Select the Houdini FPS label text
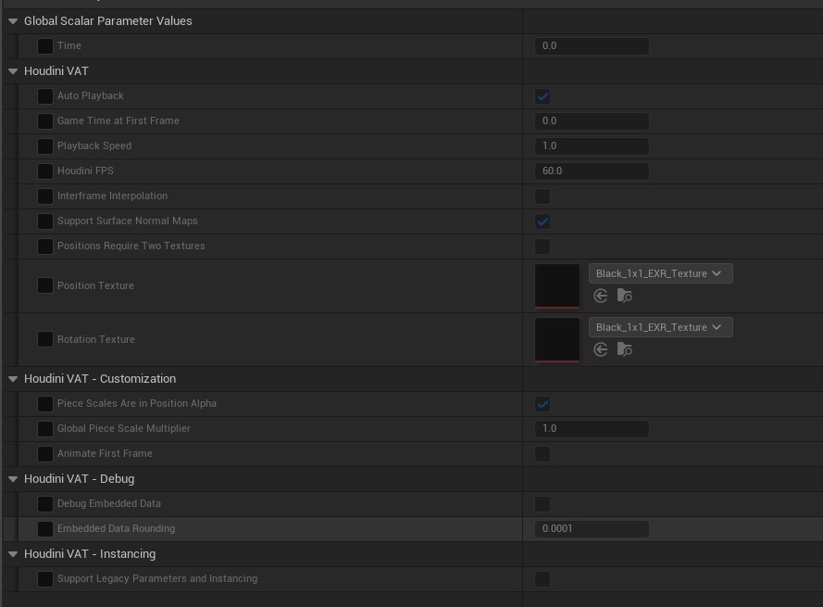 (85, 171)
